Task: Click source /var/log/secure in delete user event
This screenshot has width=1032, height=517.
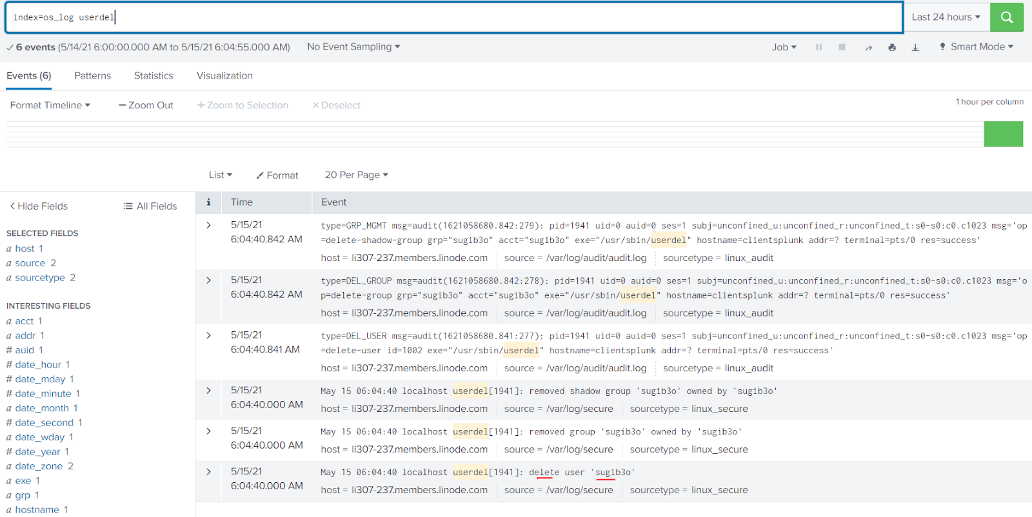Action: pos(580,490)
